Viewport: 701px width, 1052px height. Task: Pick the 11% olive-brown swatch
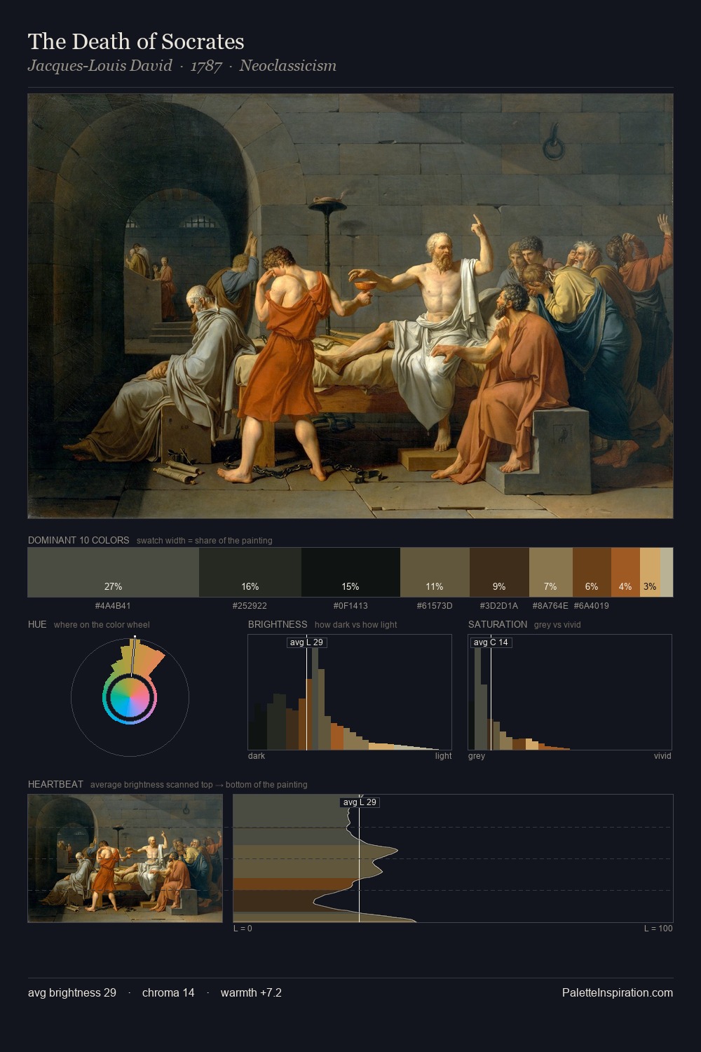tap(435, 572)
